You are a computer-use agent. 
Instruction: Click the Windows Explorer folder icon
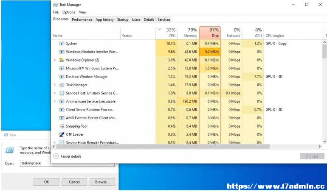[62, 60]
